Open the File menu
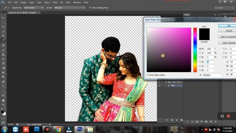The height and width of the screenshot is (133, 236). click(10, 3)
